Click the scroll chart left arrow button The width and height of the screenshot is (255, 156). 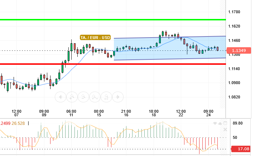coord(61,97)
